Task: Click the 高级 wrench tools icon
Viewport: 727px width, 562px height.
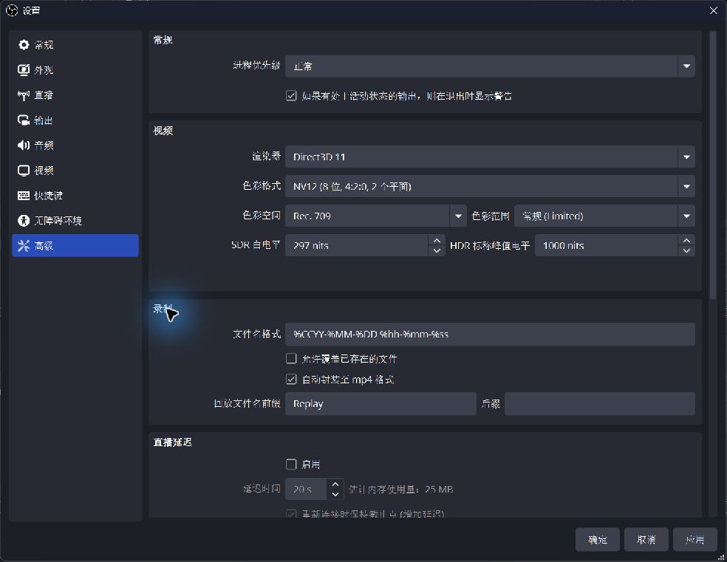Action: [23, 246]
